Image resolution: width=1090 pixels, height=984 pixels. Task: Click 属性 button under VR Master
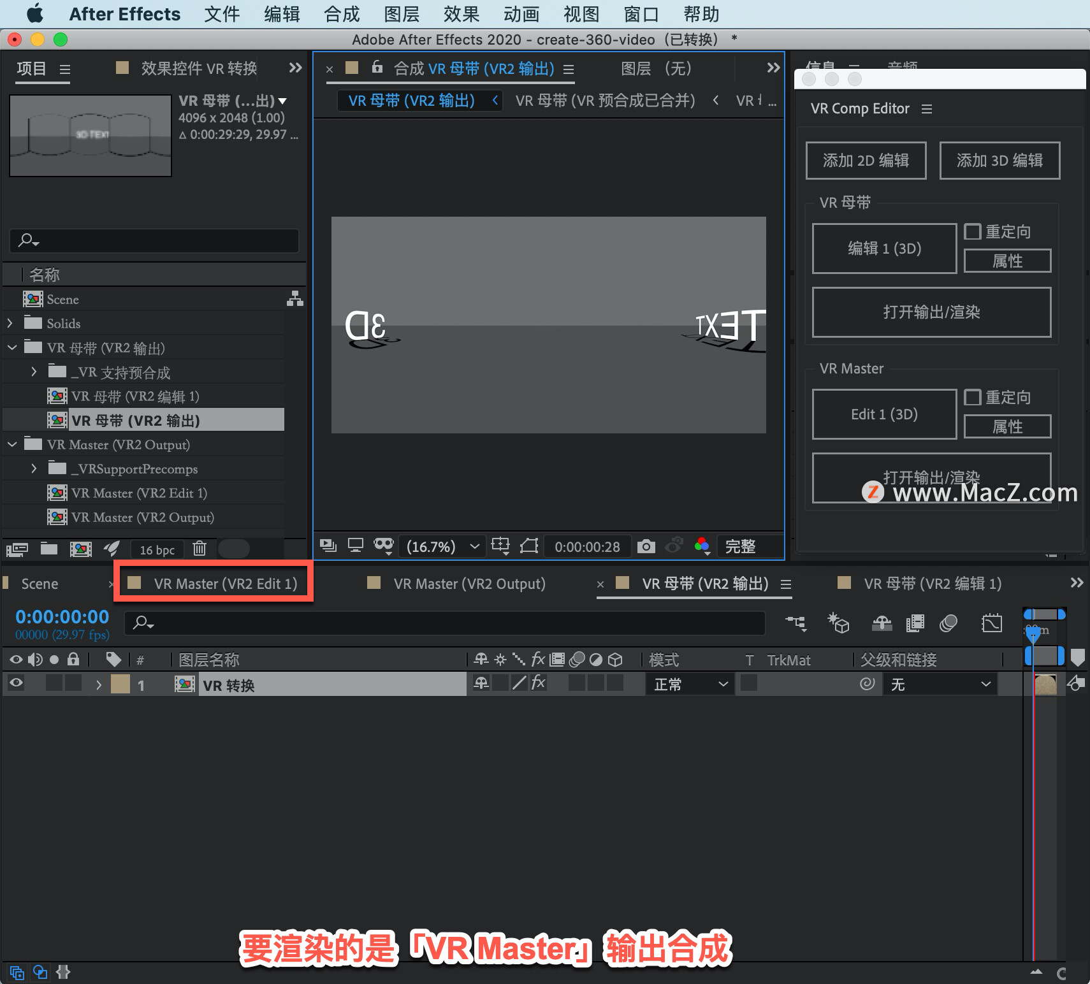(x=1007, y=426)
